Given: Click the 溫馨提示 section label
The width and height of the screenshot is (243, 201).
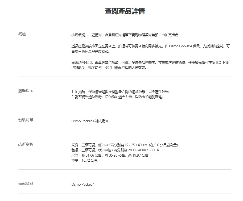Looking at the screenshot, I should click(26, 91).
